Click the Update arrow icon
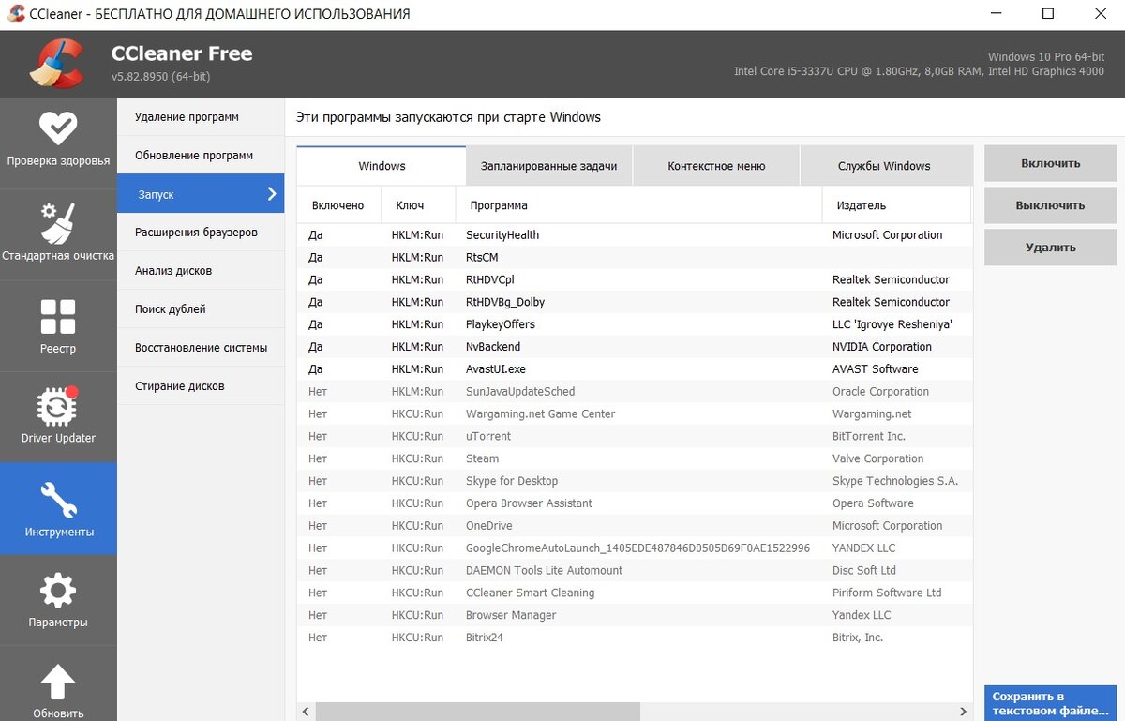The width and height of the screenshot is (1125, 721). click(x=58, y=682)
